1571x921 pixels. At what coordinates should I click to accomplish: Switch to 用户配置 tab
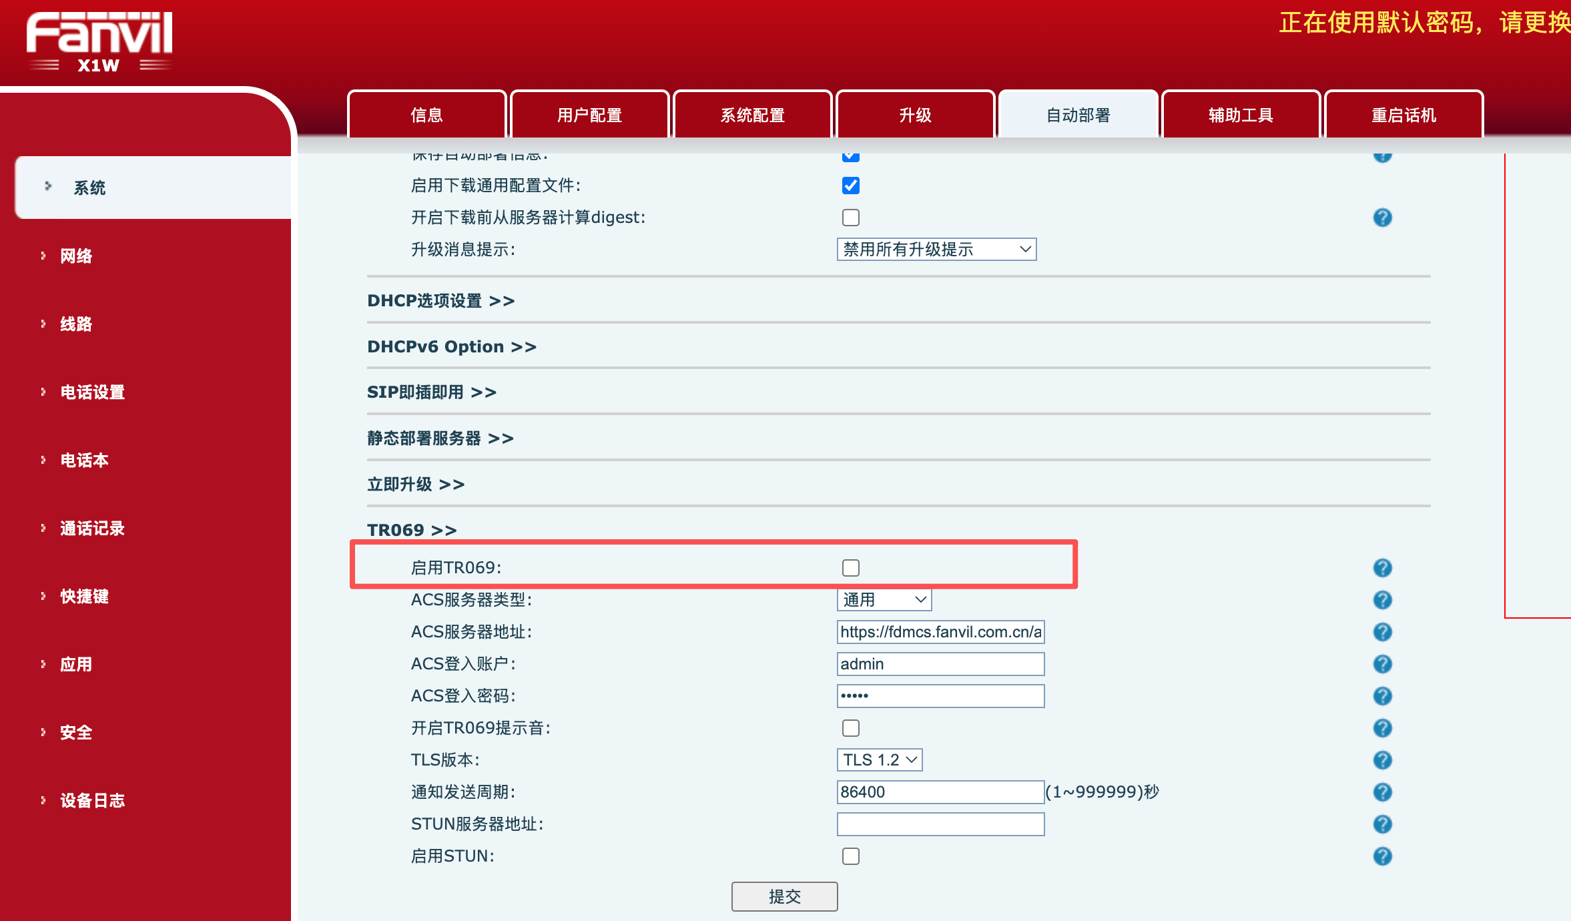click(x=590, y=115)
